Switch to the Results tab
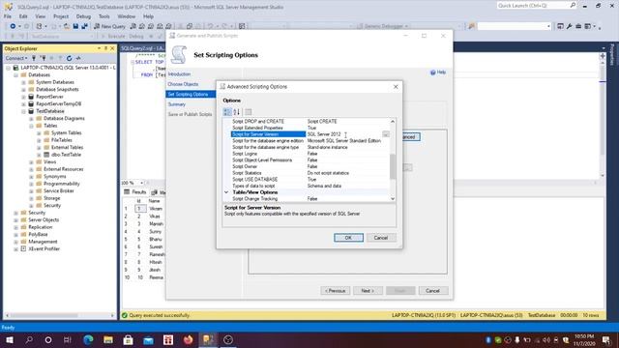619x348 pixels. click(x=135, y=192)
